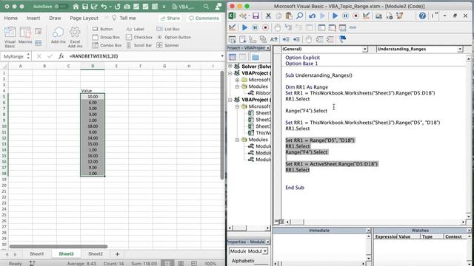Click the Step Into icon in debug toolbar
This screenshot has width=474, height=266.
(288, 28)
